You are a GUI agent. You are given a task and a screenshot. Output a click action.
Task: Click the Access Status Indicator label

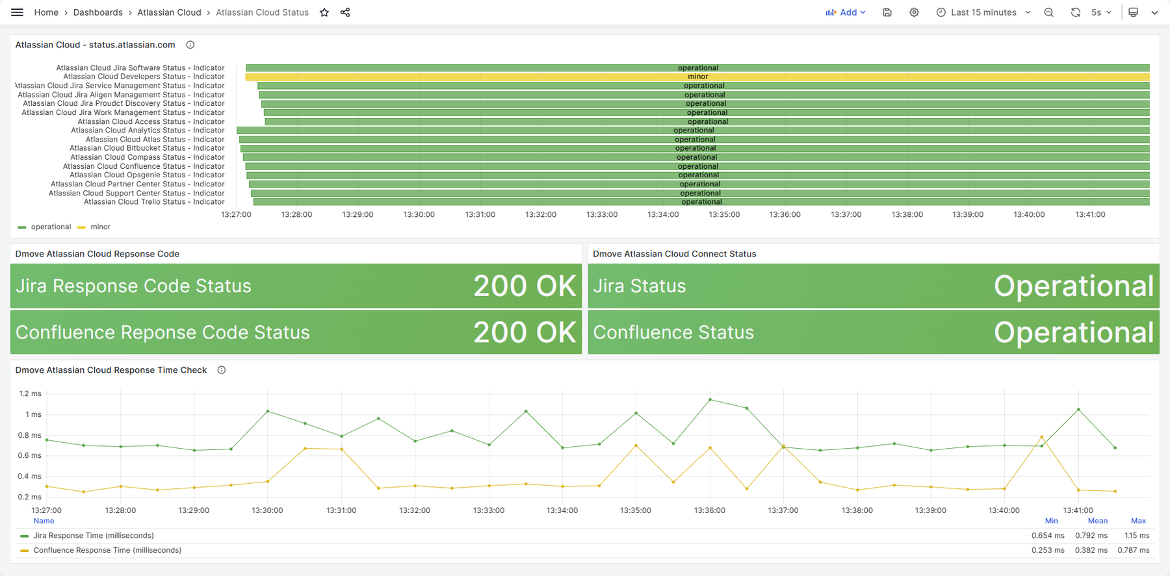[x=151, y=121]
